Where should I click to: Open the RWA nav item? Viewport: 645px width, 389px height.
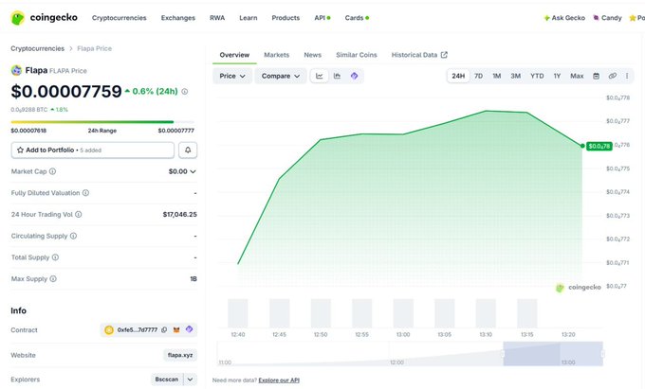[217, 18]
